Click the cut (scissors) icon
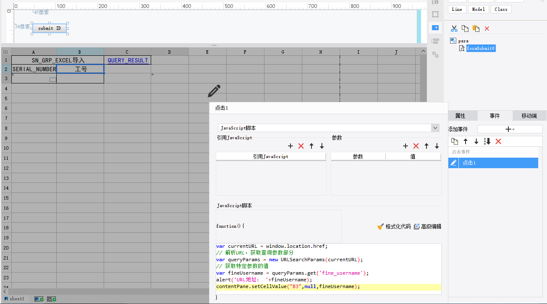Screen dimensions: 547x304 tap(454, 29)
